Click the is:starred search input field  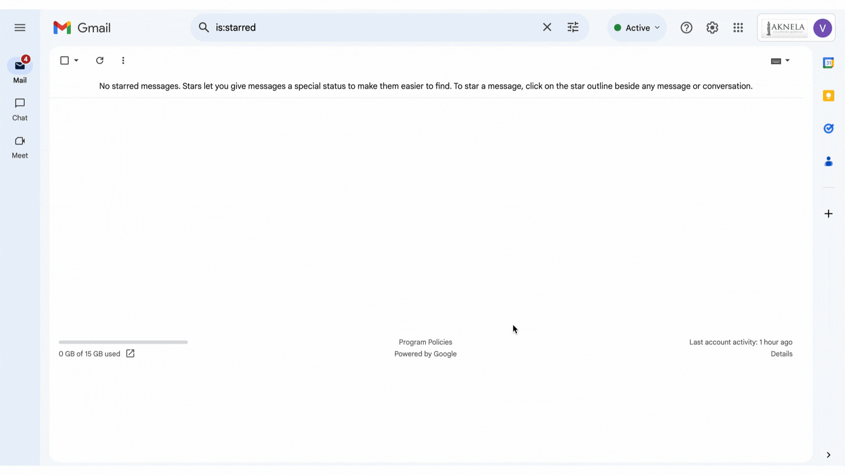tap(374, 27)
